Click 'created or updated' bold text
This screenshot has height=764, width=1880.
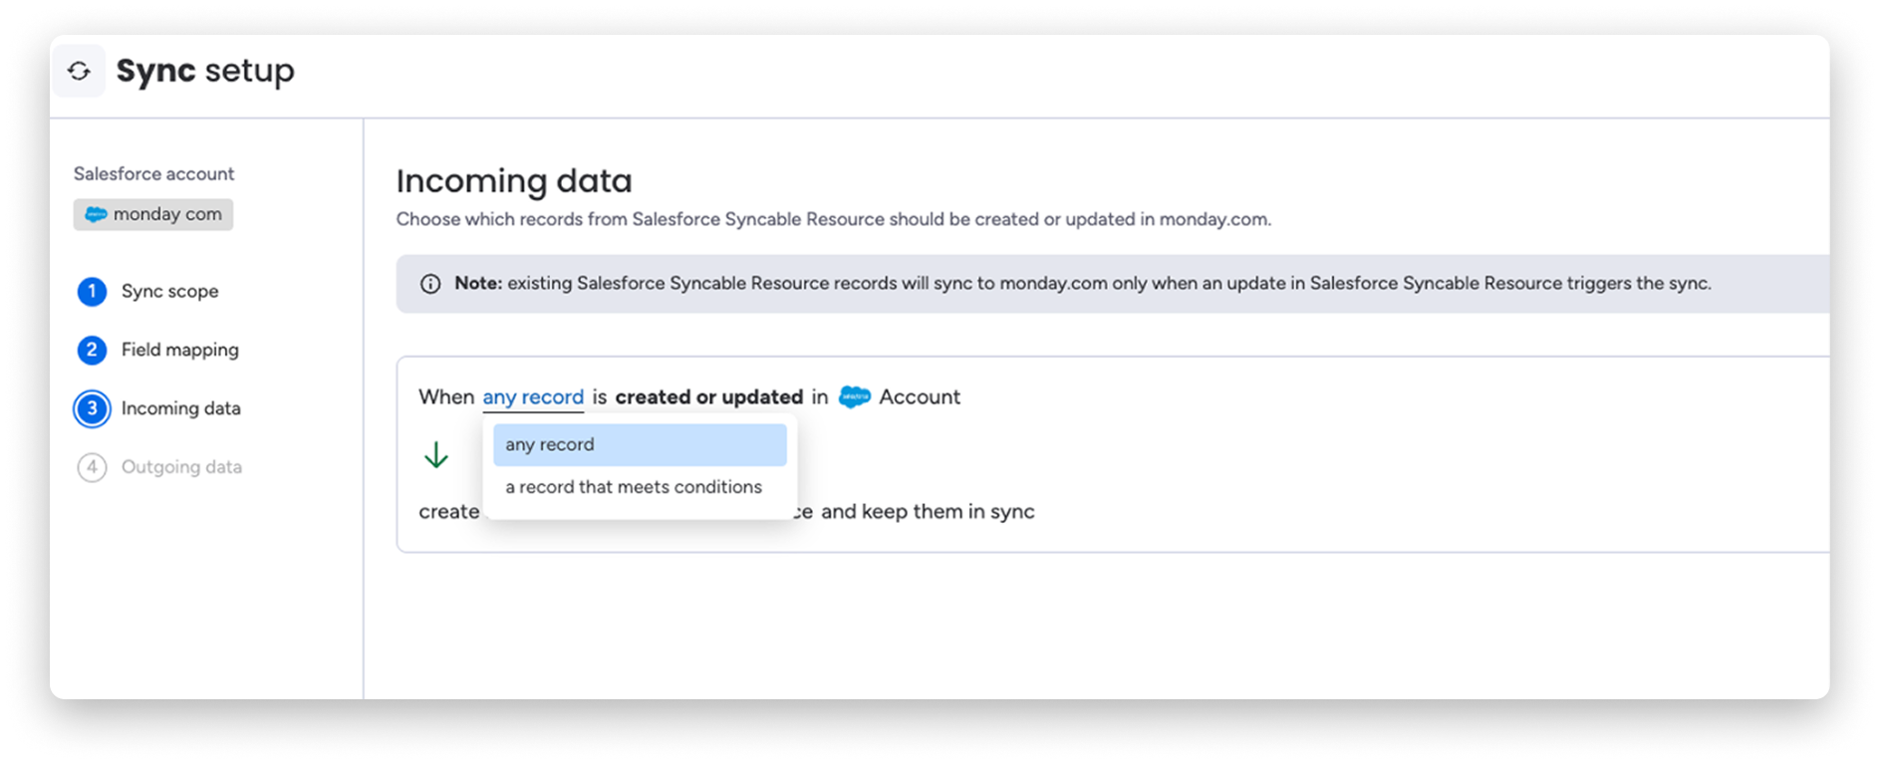(x=708, y=397)
